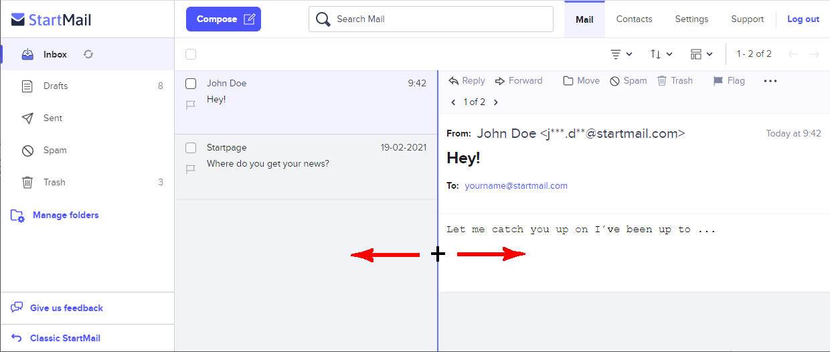The image size is (830, 352).
Task: Move message to Trash via toolbar
Action: 675,81
